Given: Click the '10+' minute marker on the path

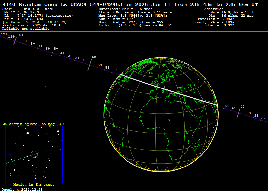Looking at the screenshot, I should pyautogui.click(x=20, y=35).
